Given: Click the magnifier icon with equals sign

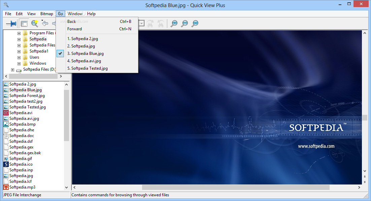Looking at the screenshot, I should click(195, 24).
